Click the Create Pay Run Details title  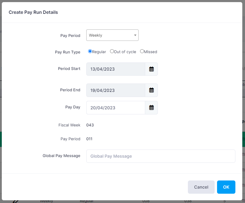[x=33, y=12]
